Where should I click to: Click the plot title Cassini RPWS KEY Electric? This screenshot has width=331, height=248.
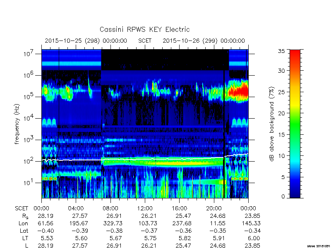click(144, 29)
